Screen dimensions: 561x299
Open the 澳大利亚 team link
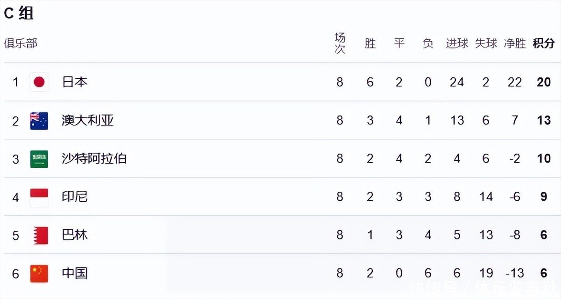[88, 121]
